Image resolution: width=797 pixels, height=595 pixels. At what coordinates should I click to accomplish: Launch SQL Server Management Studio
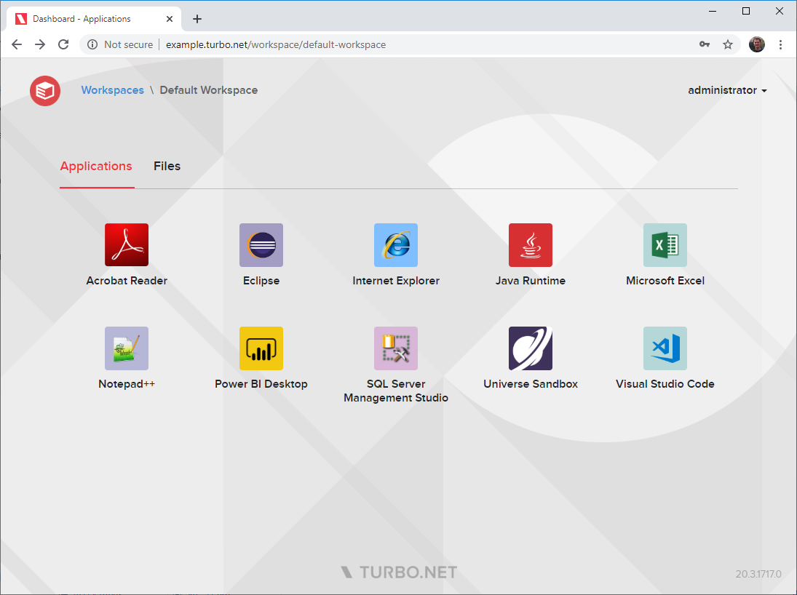tap(395, 348)
